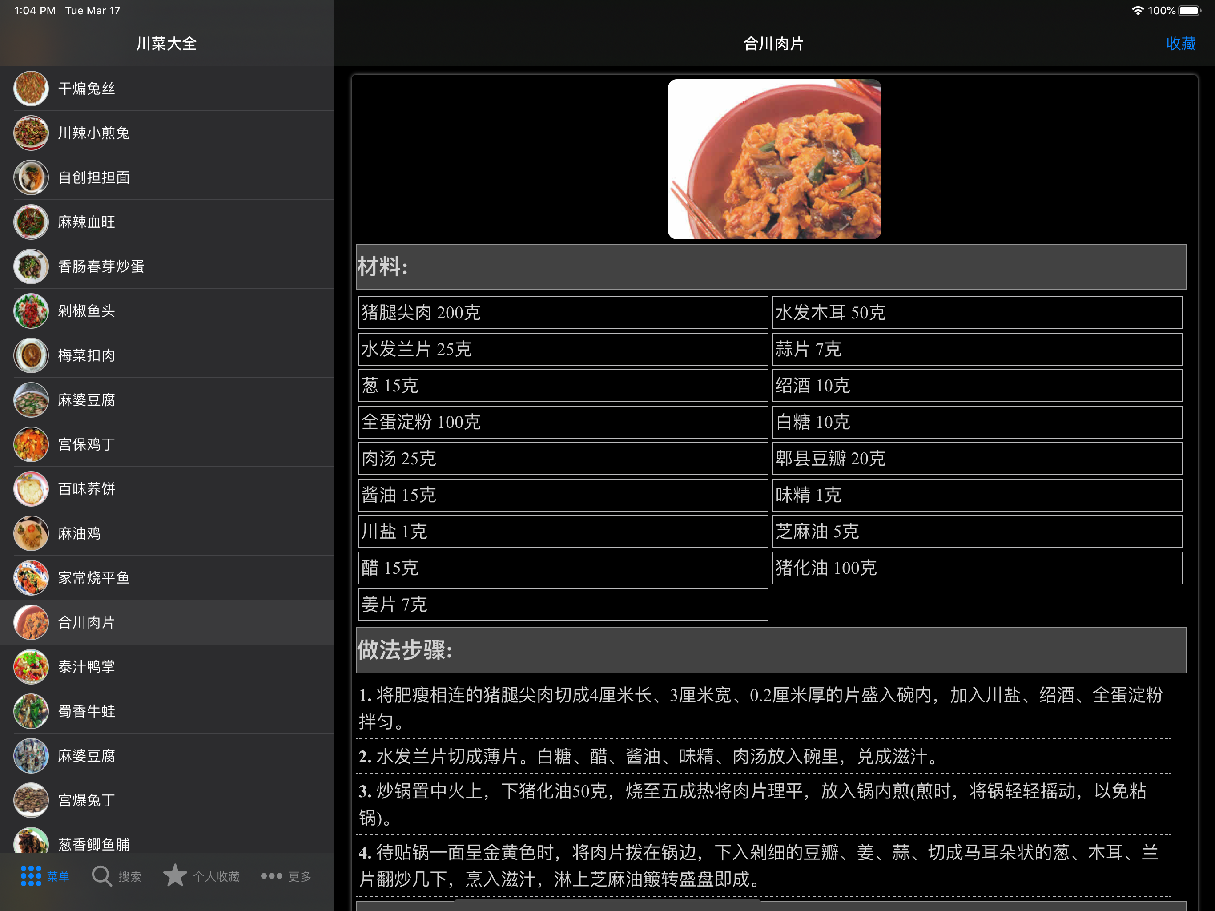
Task: Select the 梅菜扣肉 dish thumbnail
Action: click(31, 355)
